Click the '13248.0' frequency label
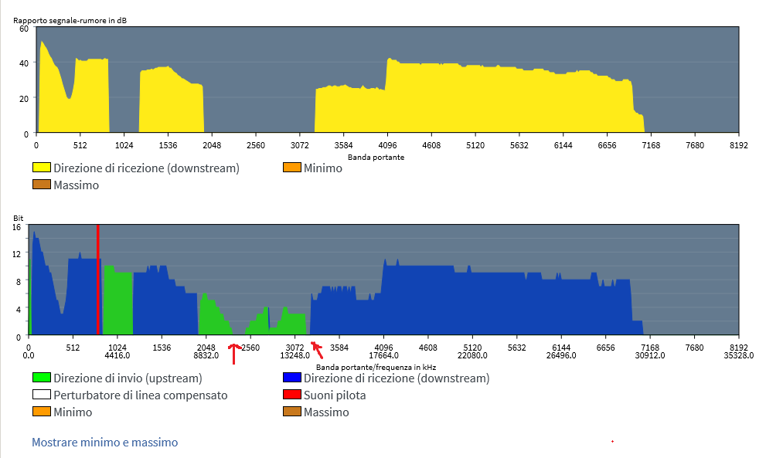766x458 pixels. [x=294, y=355]
